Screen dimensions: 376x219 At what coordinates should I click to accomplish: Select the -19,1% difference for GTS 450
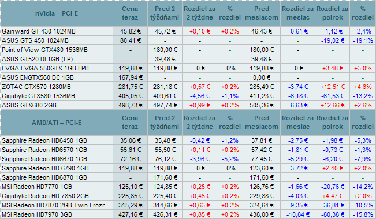(x=363, y=40)
